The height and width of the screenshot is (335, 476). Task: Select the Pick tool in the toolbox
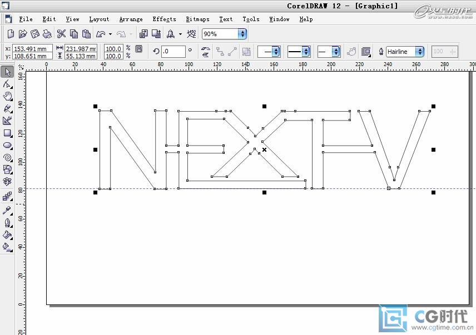point(7,72)
